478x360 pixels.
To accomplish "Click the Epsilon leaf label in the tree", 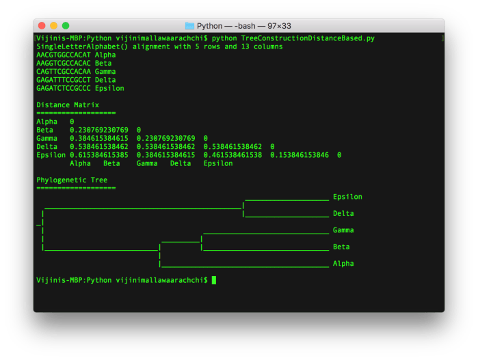I will [x=347, y=197].
